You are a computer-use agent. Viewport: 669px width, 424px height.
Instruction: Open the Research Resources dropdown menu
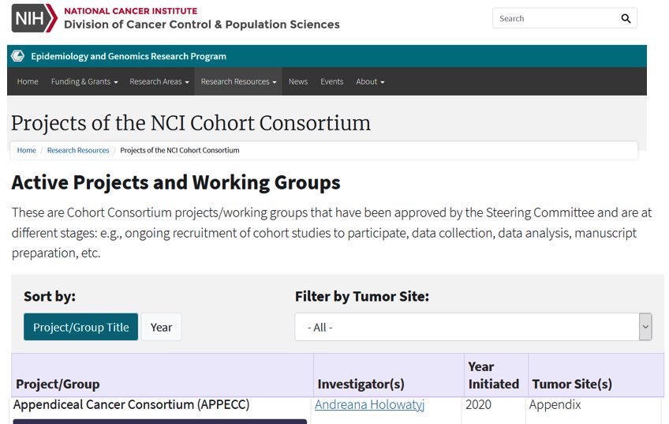point(238,81)
